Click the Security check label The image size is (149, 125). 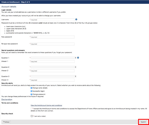coord(7,114)
